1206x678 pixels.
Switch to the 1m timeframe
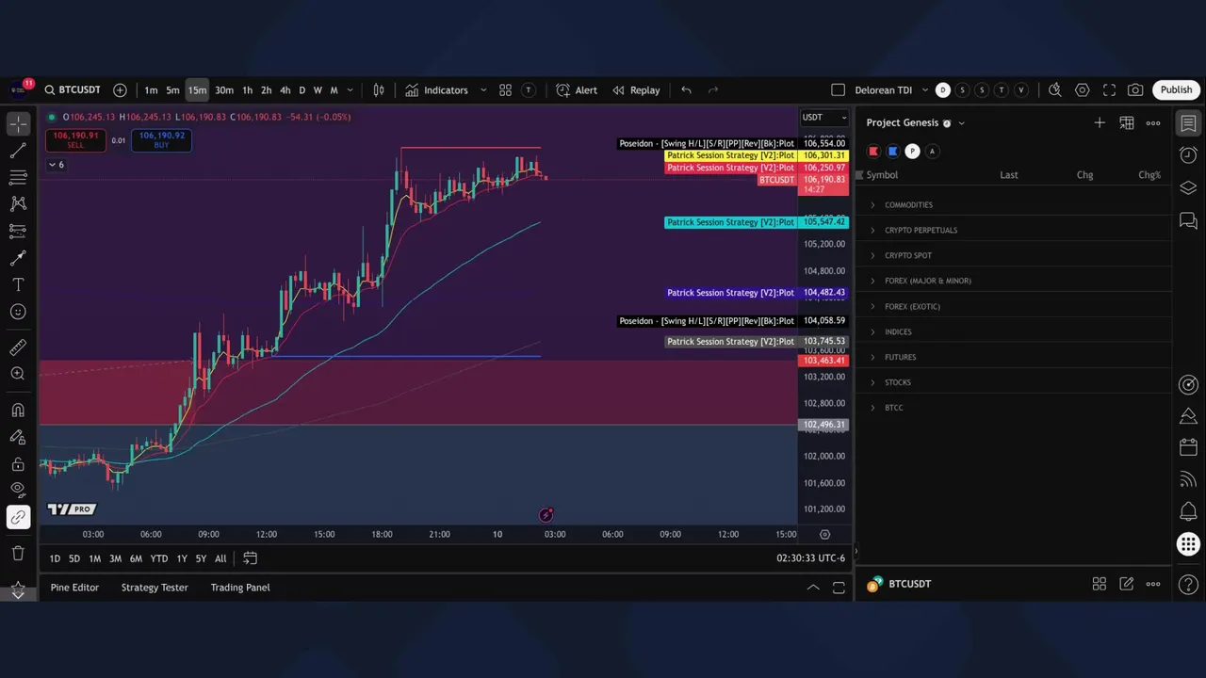[x=151, y=90]
